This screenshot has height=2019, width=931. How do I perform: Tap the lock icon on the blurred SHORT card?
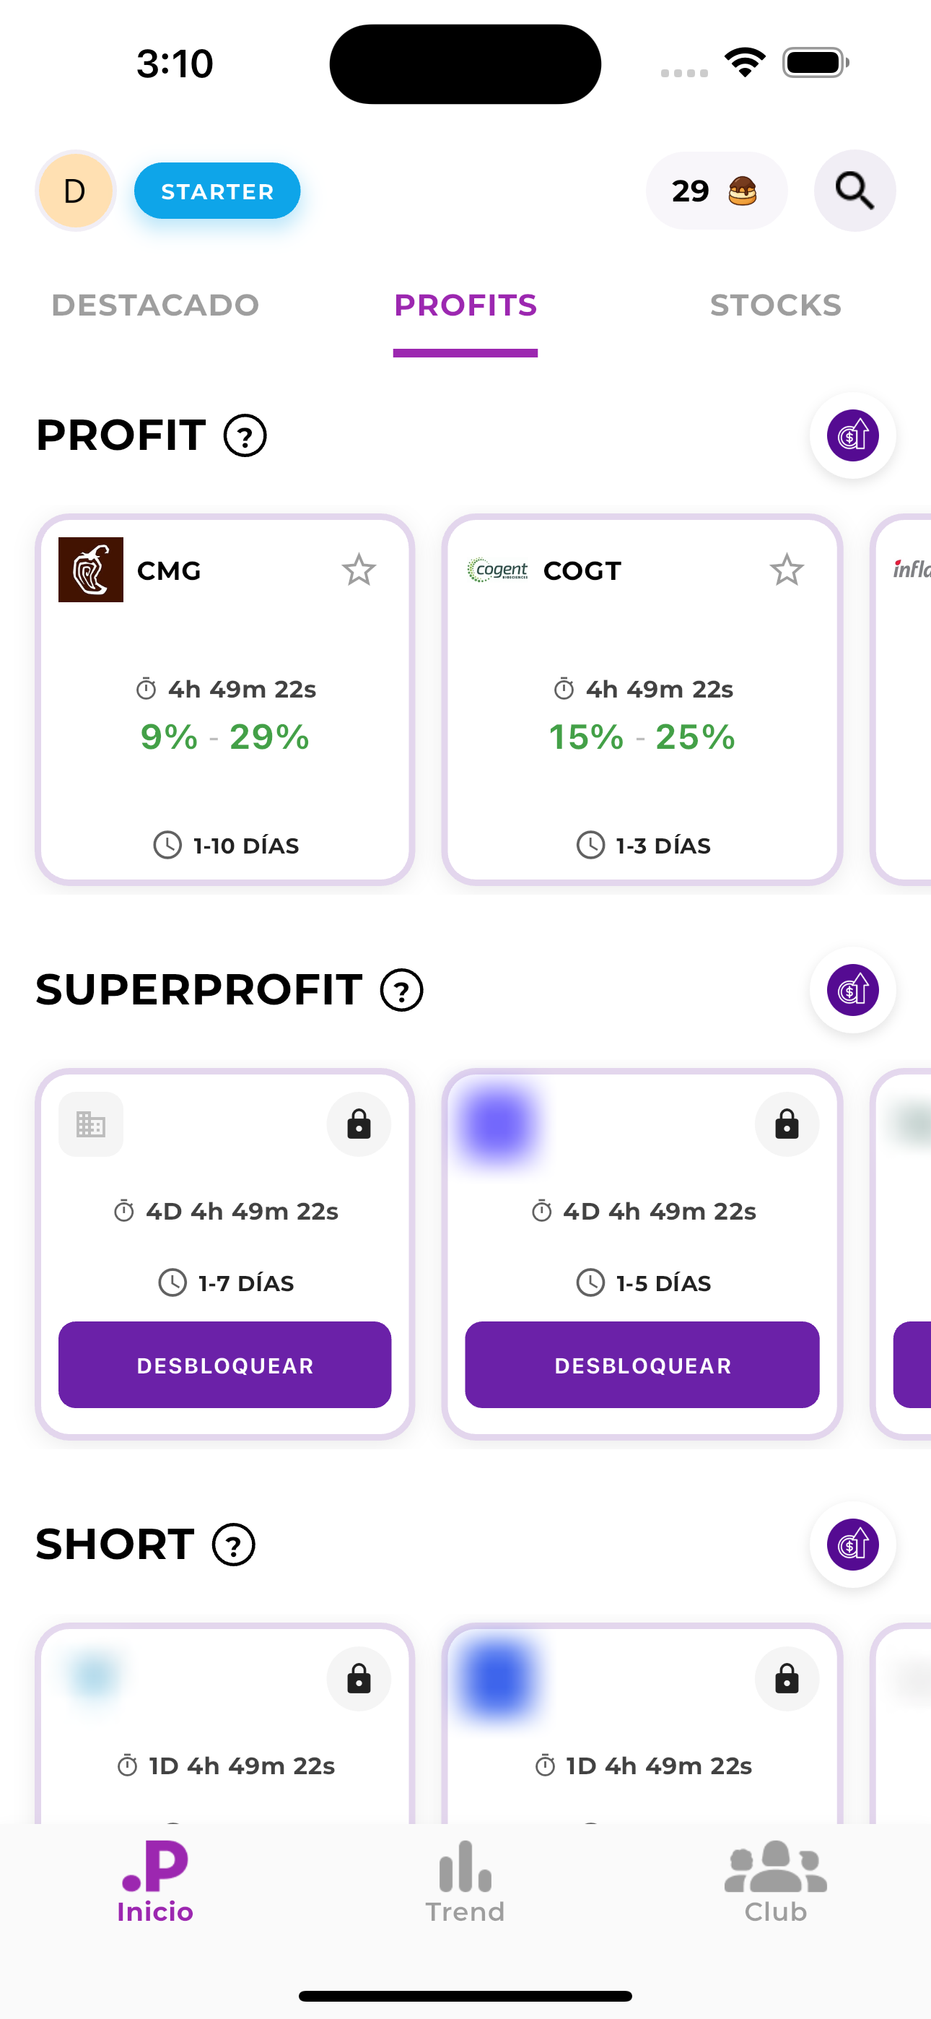pyautogui.click(x=787, y=1679)
